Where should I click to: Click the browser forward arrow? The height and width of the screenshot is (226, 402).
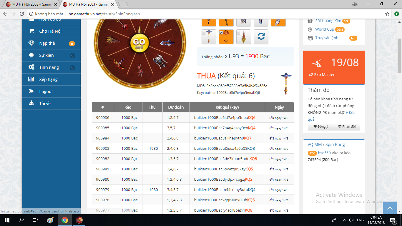click(14, 14)
